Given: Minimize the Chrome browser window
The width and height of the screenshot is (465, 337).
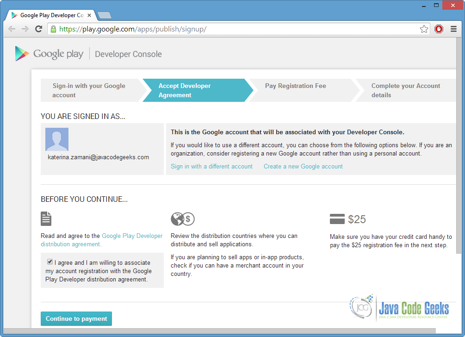Looking at the screenshot, I should 424,6.
